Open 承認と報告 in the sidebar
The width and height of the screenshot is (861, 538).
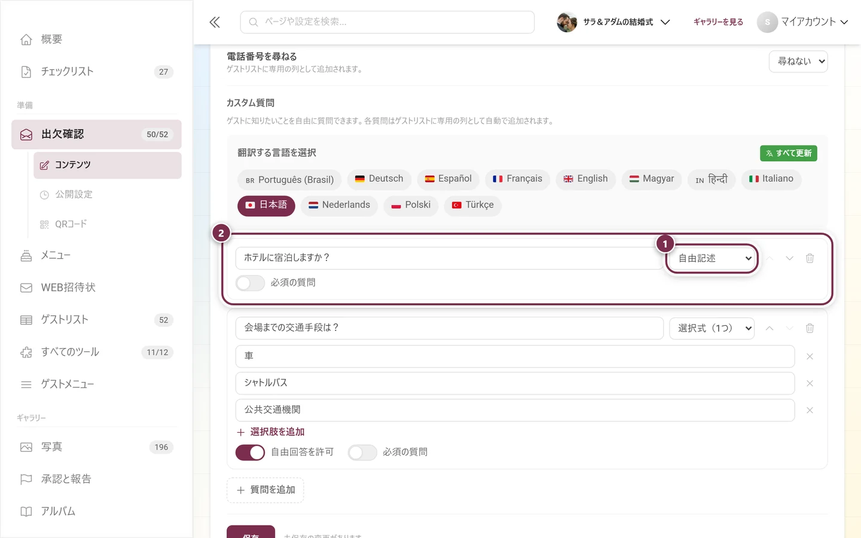[96, 479]
